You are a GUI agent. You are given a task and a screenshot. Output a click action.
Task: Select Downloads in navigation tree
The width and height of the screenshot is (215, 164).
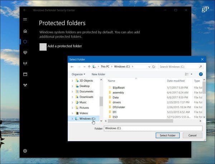coord(86,97)
